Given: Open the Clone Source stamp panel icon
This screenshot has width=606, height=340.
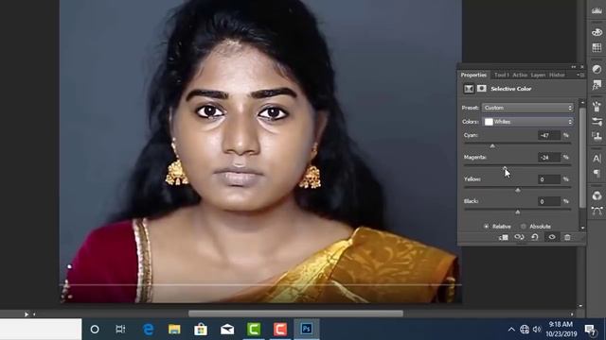Looking at the screenshot, I should pyautogui.click(x=597, y=136).
